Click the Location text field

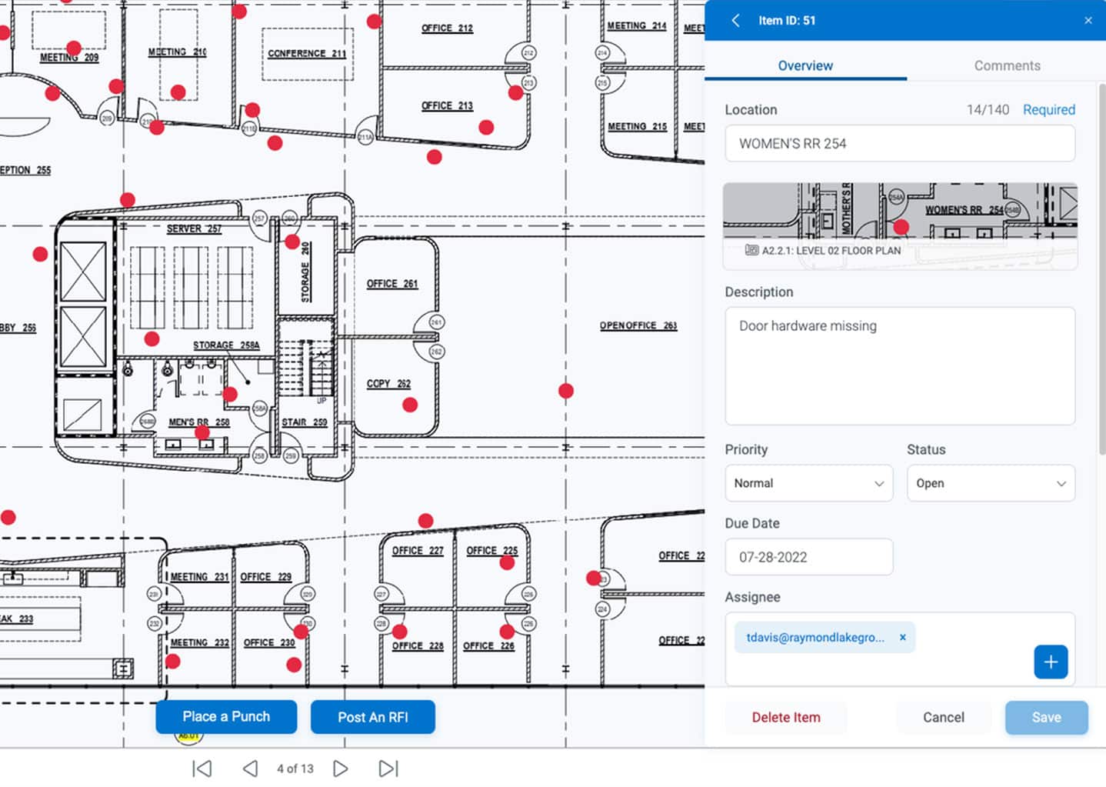[x=899, y=144]
